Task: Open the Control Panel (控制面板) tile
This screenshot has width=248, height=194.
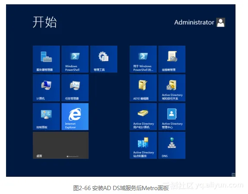Action: click(x=46, y=117)
